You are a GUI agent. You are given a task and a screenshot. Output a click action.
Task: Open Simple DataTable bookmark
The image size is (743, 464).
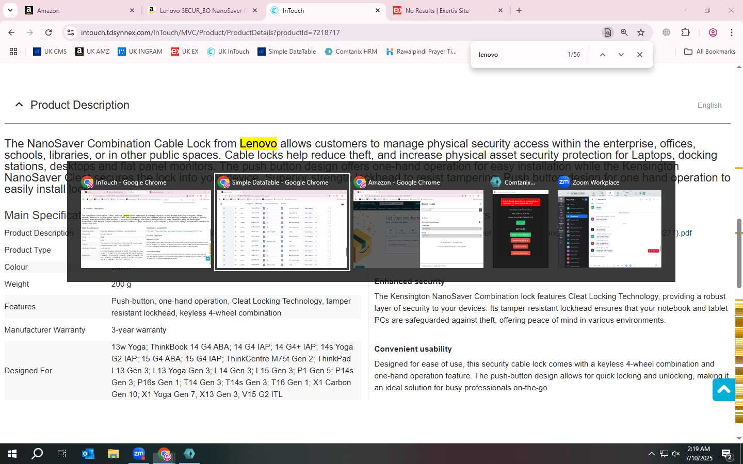(287, 52)
